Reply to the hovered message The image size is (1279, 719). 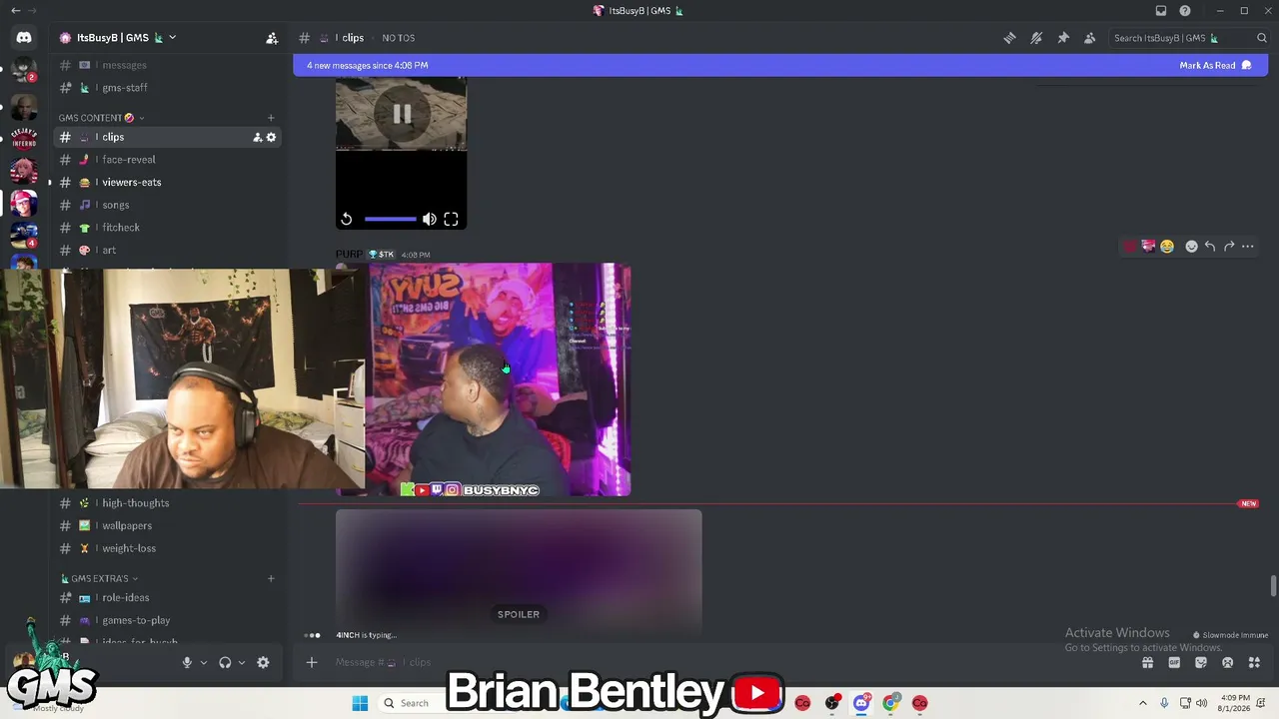coord(1210,247)
